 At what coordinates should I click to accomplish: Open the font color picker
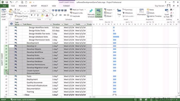coord(47,15)
